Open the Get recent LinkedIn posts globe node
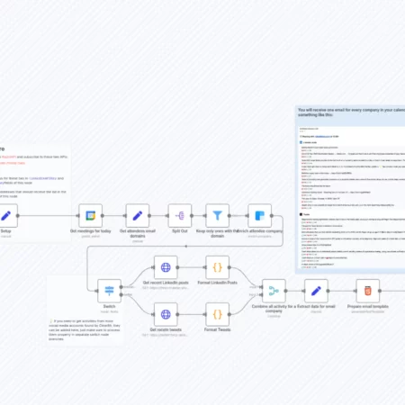This screenshot has width=405, height=405. point(166,267)
